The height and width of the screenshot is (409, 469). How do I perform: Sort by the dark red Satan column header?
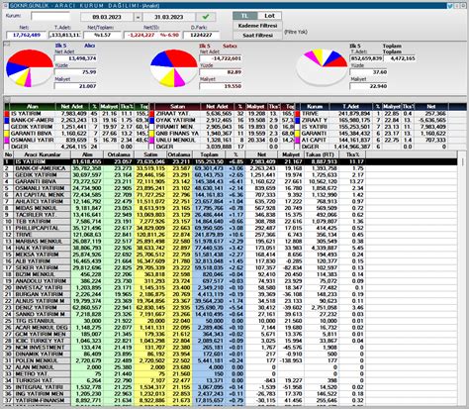point(177,107)
